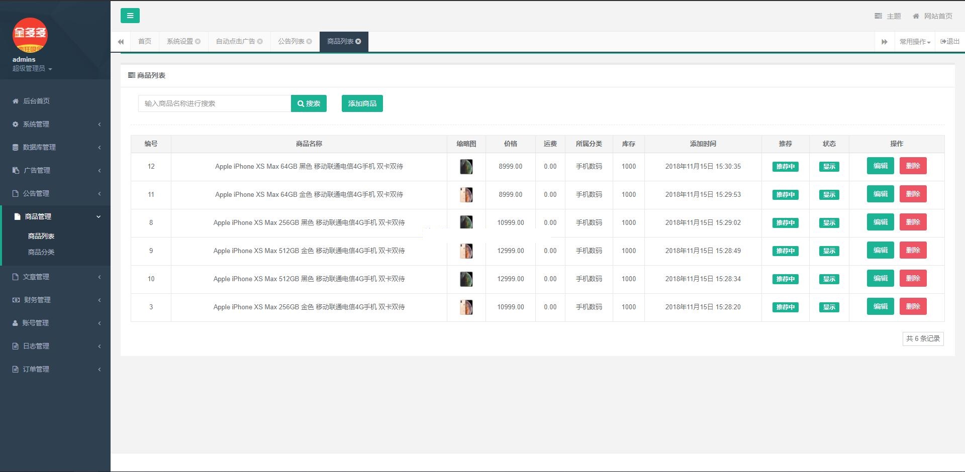Toggle 显示 status for product number 3

829,307
